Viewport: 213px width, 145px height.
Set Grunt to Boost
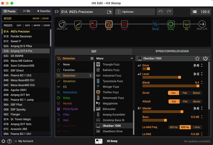coord(196,93)
